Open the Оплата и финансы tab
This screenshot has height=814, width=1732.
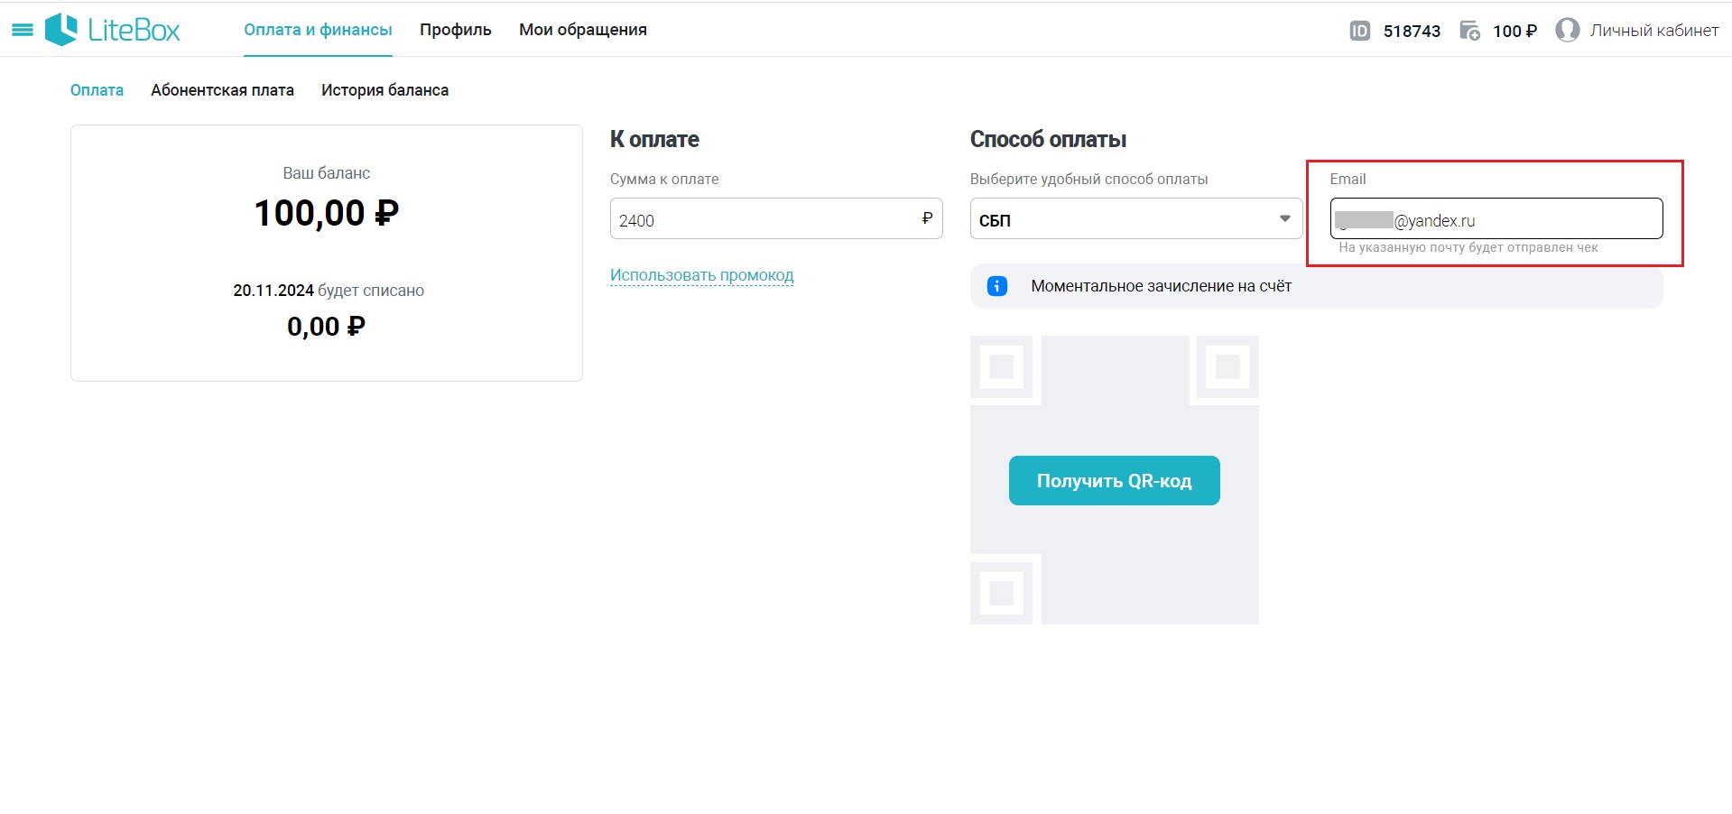(318, 30)
